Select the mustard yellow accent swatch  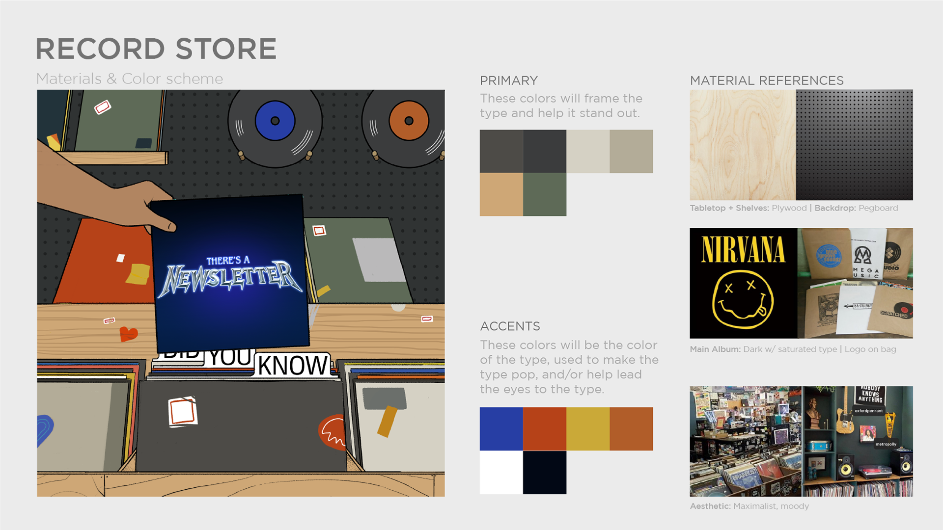click(x=588, y=428)
